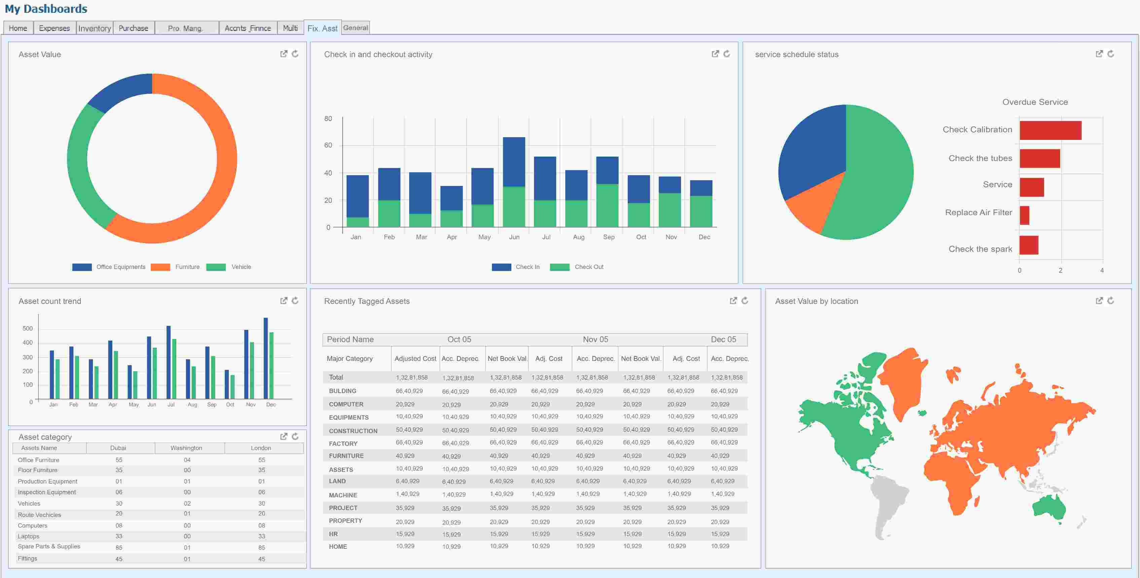1140x578 pixels.
Task: Select the Check Calibration overdue bar
Action: click(x=1050, y=130)
